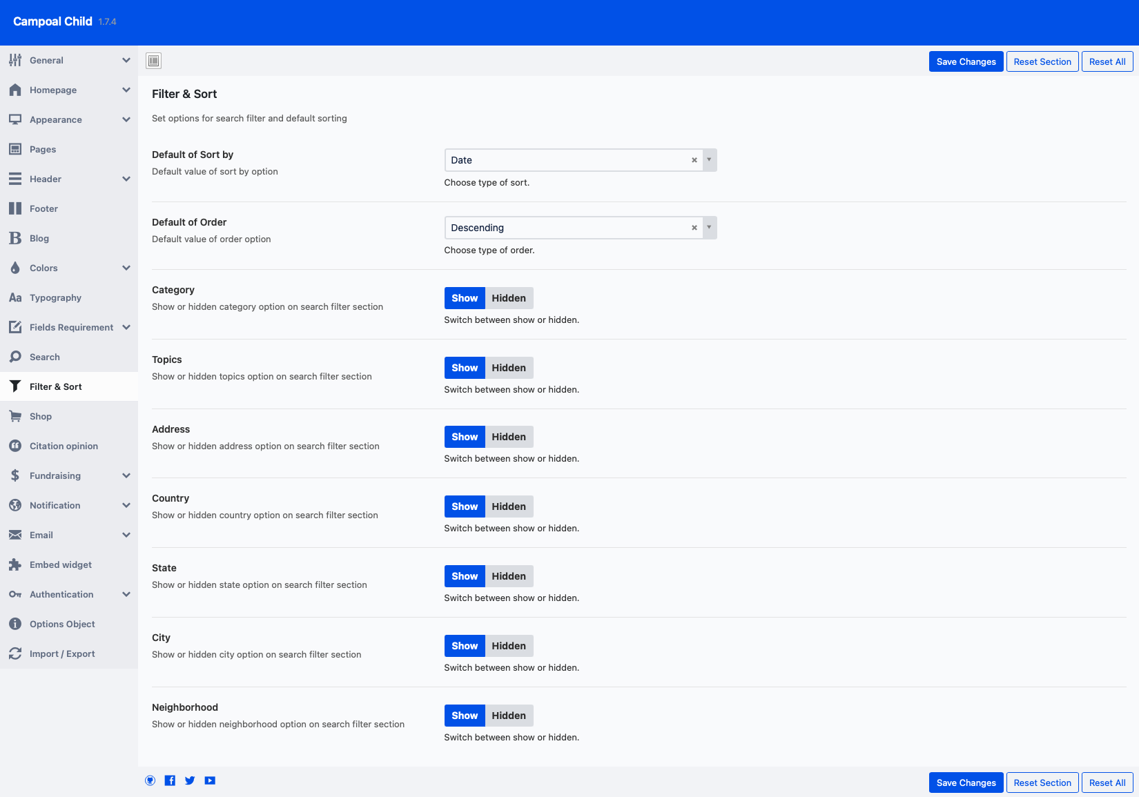Screen dimensions: 1139x797
Task: Set Category filter to Hidden
Action: click(x=509, y=298)
